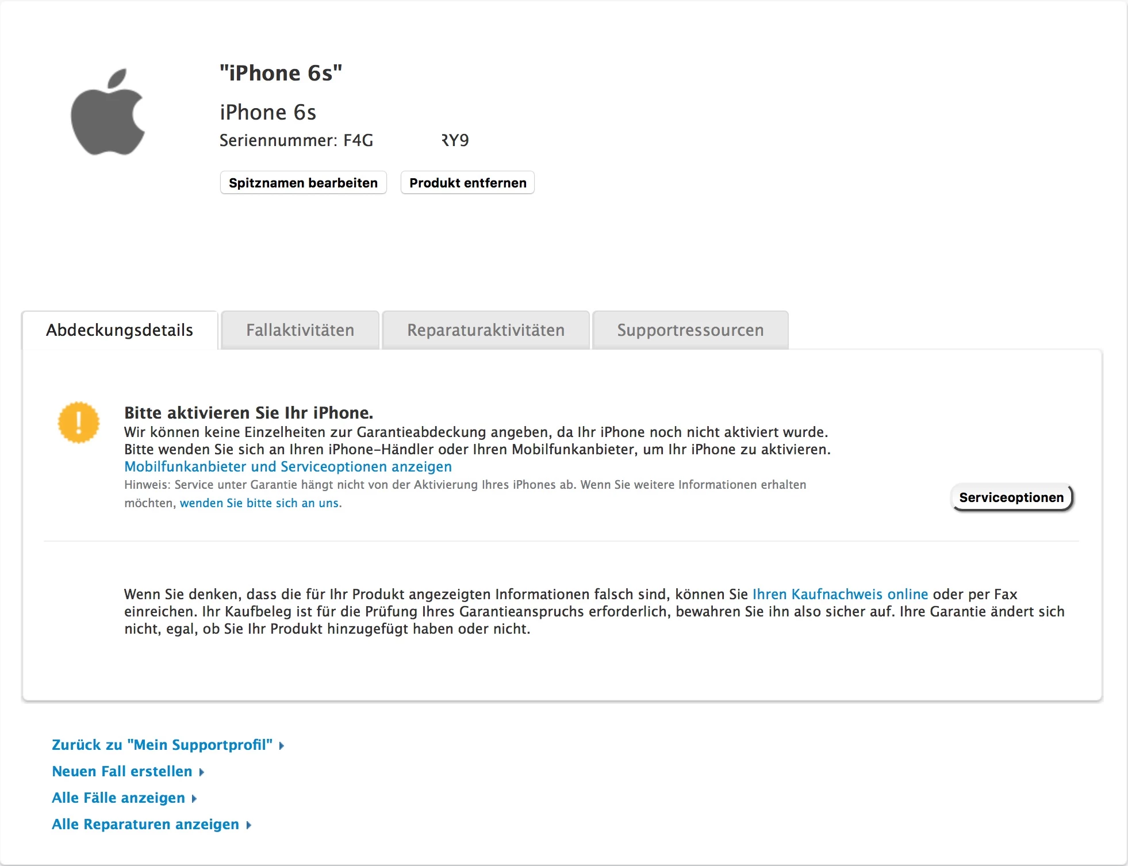
Task: Open Mobilfunkanbieter und Serviceoptionen anzeigen link
Action: click(288, 466)
